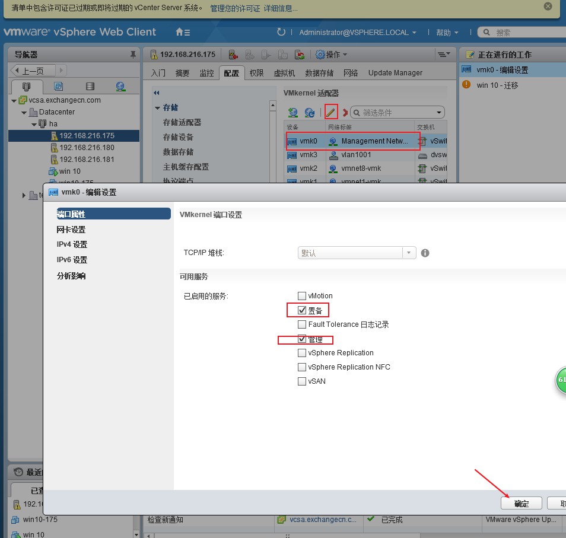The height and width of the screenshot is (538, 566).
Task: Click the add host networking icon
Action: [292, 113]
